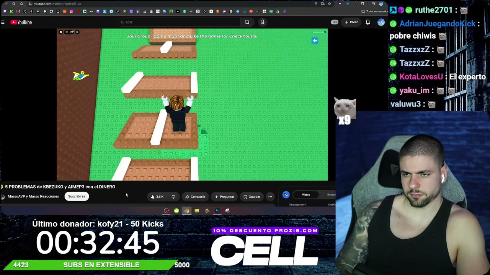Open the YouTube account avatar menu
The image size is (490, 275).
(x=381, y=22)
